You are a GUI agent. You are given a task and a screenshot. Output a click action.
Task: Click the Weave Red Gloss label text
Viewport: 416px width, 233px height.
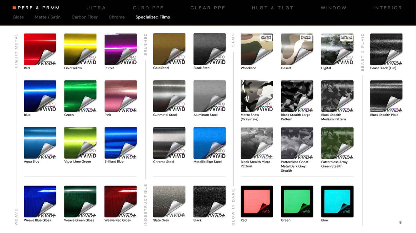pyautogui.click(x=118, y=220)
